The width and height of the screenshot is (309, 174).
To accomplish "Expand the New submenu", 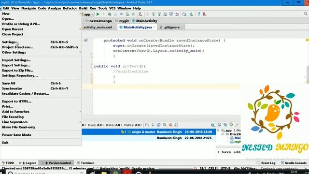I will point(41,14).
